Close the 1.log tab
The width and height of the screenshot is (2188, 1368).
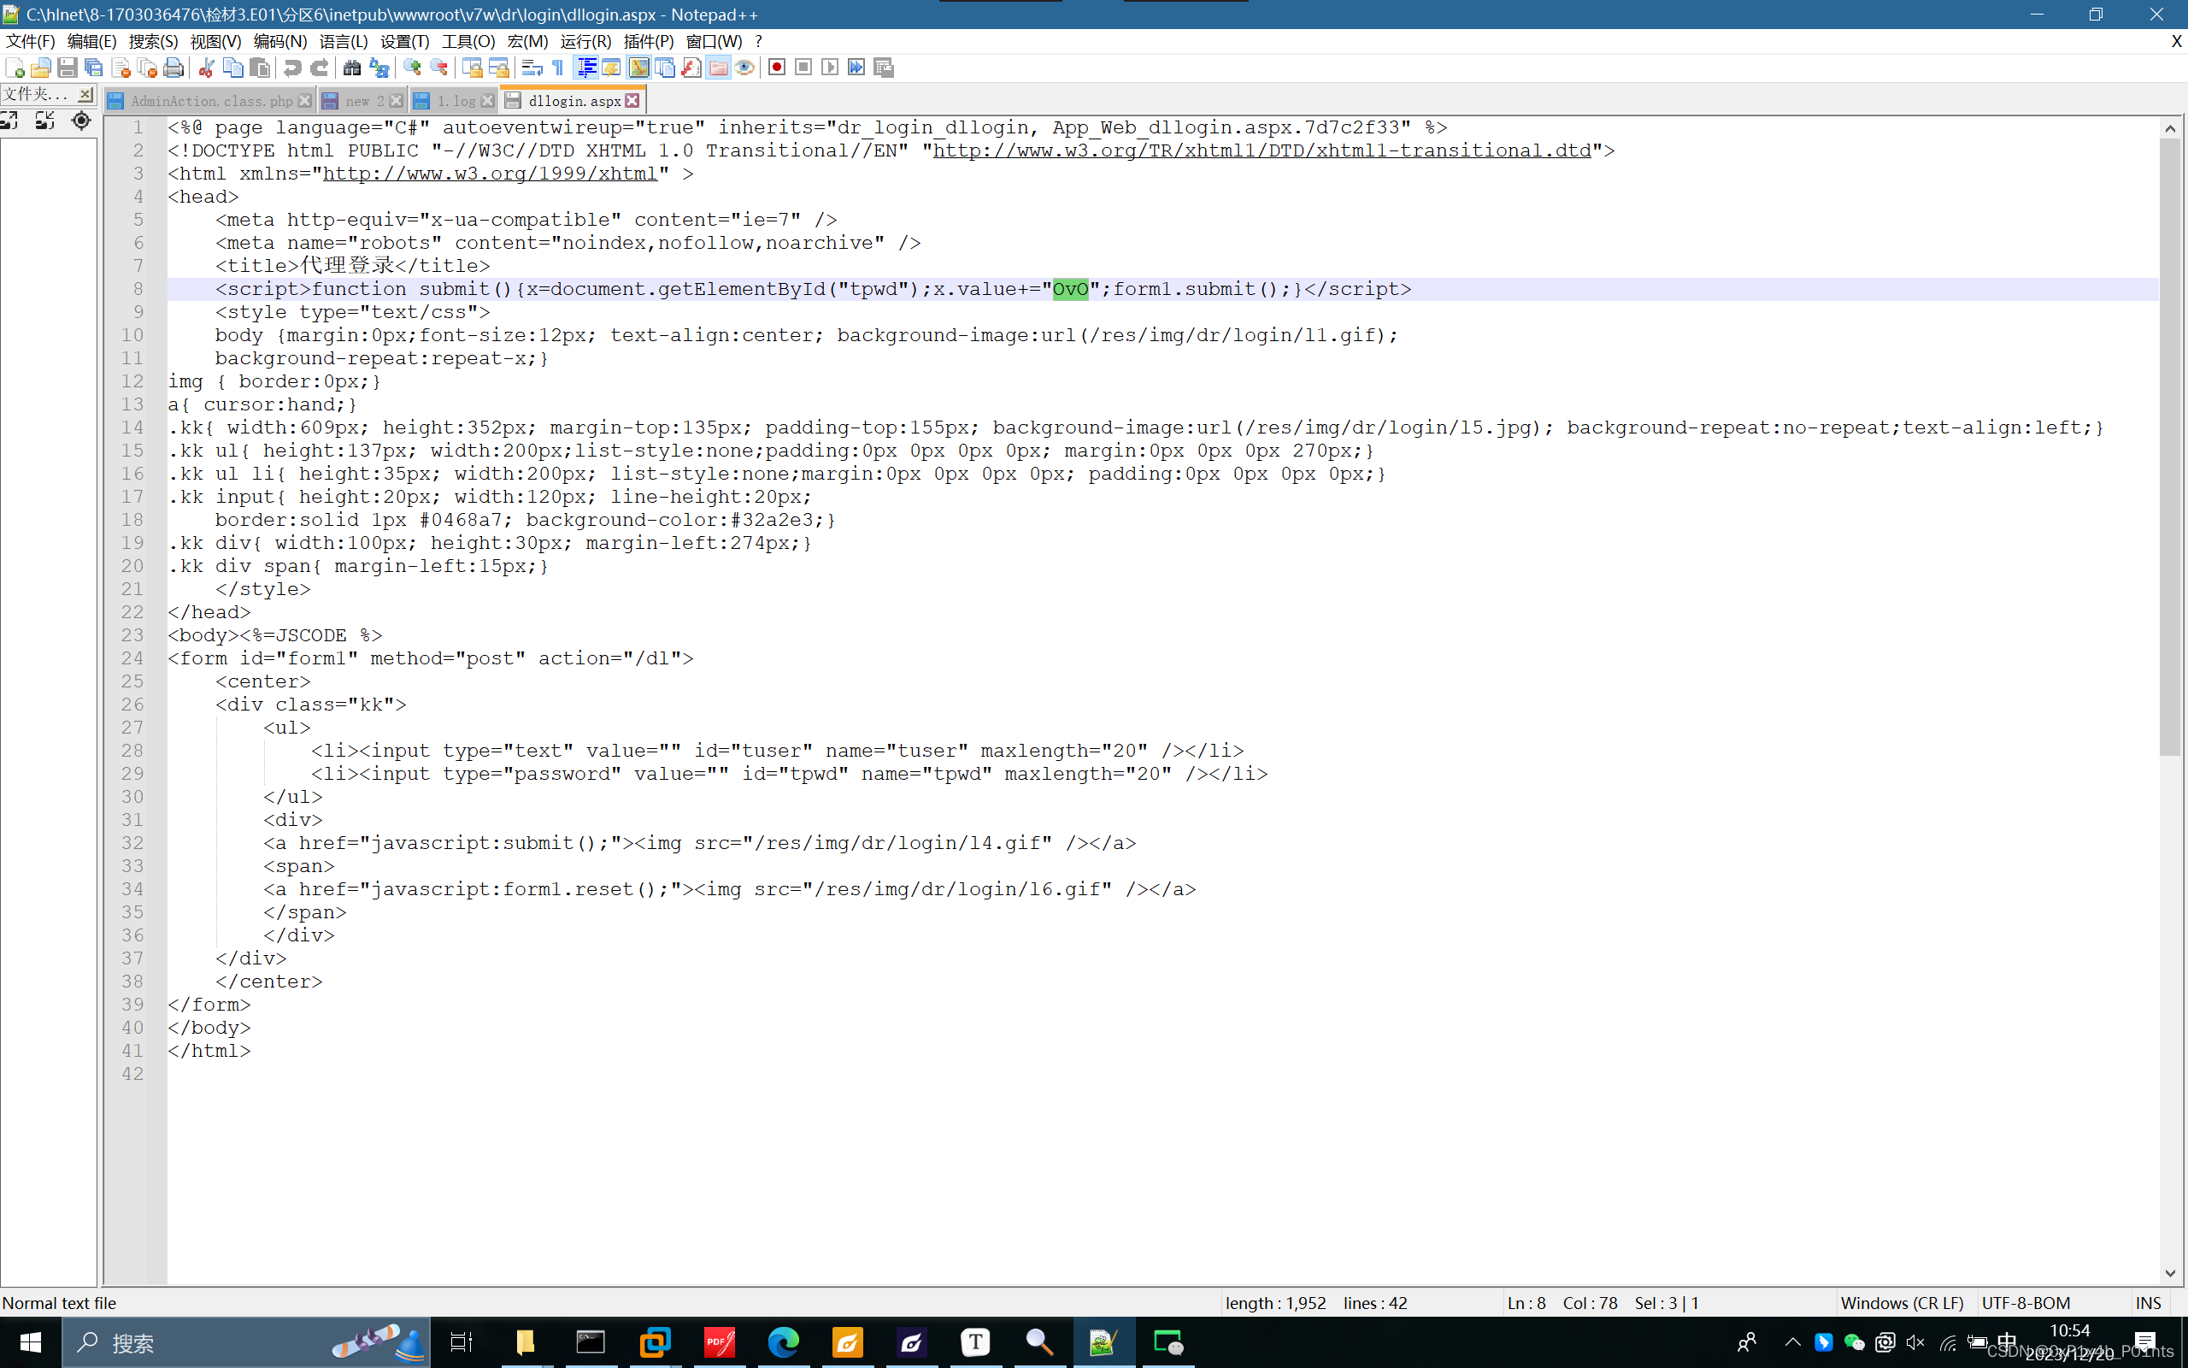click(x=488, y=100)
